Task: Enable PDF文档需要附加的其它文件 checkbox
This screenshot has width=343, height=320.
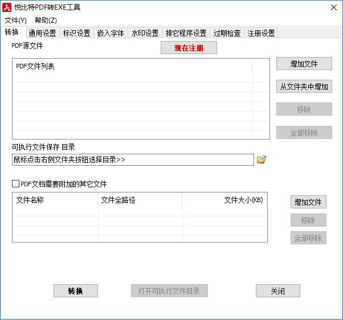Action: pyautogui.click(x=15, y=184)
